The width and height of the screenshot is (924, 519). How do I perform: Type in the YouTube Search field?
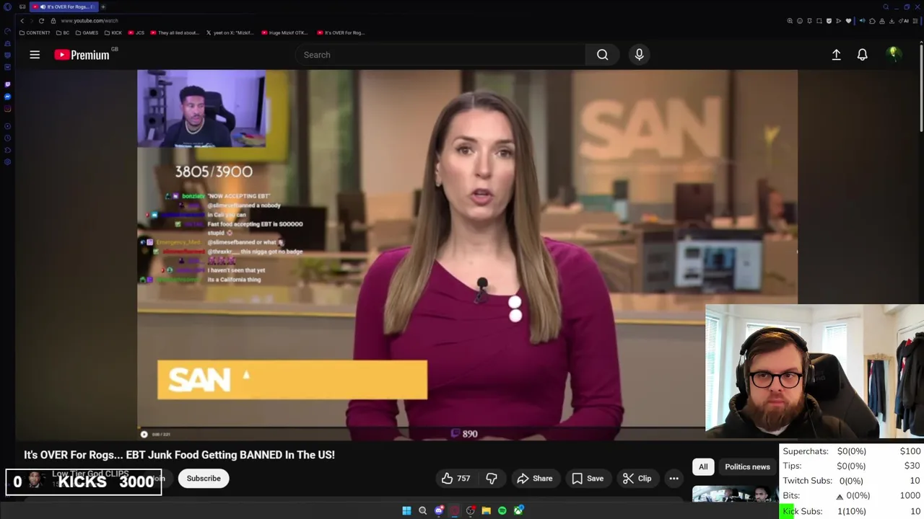point(440,55)
